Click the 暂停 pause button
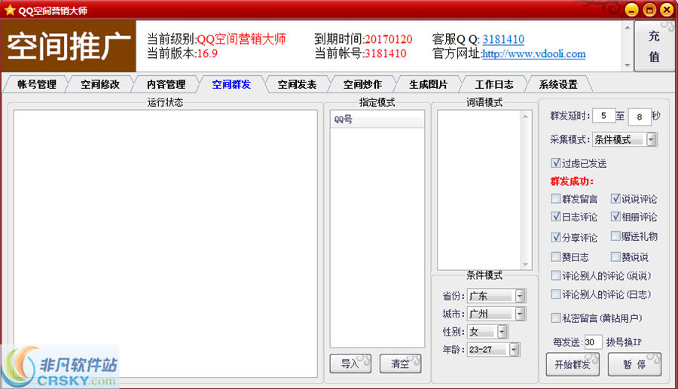This screenshot has height=389, width=678. [x=634, y=364]
